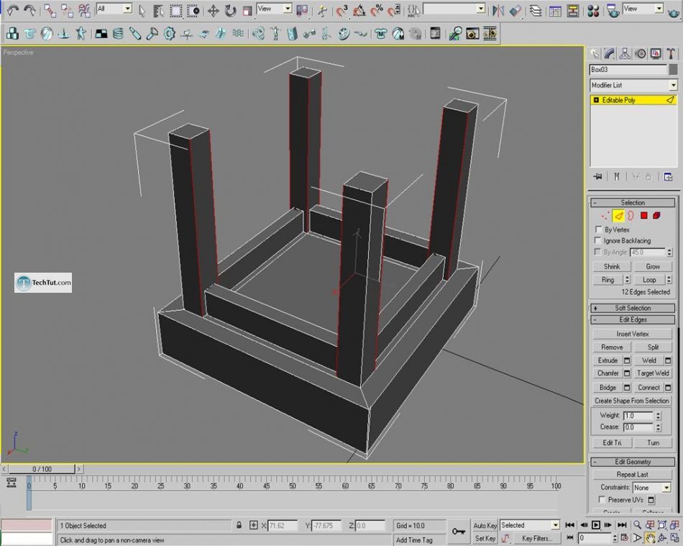The image size is (683, 546).
Task: Select Border sub-object level icon
Action: pyautogui.click(x=631, y=216)
